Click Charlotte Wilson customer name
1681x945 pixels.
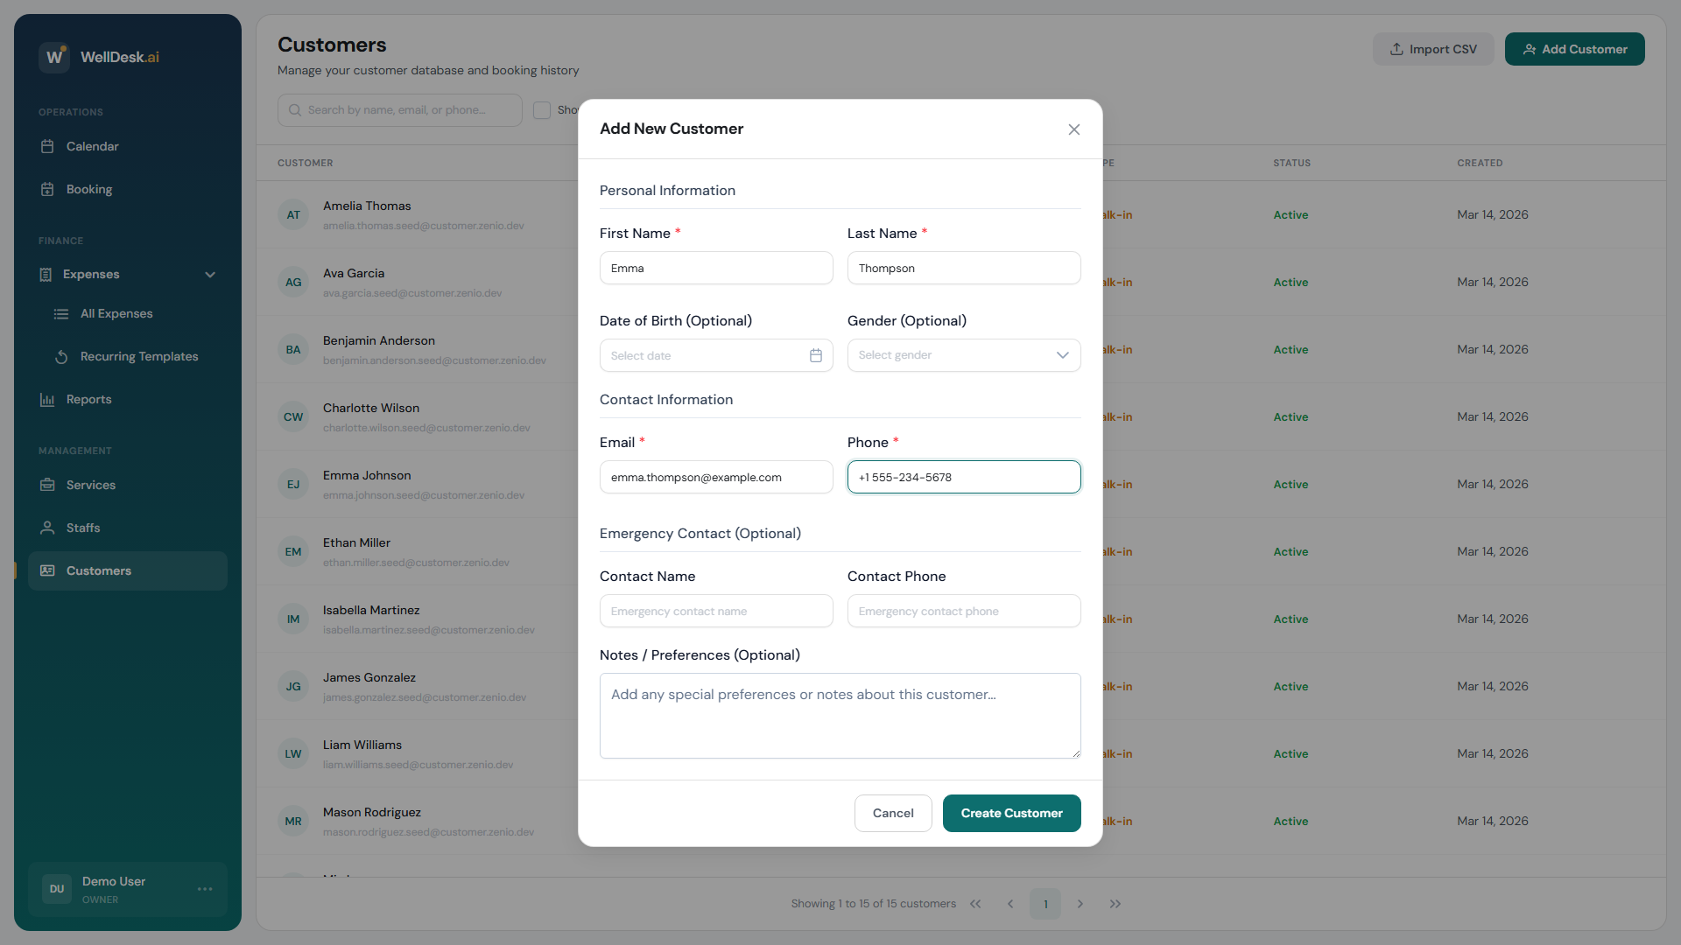point(371,408)
